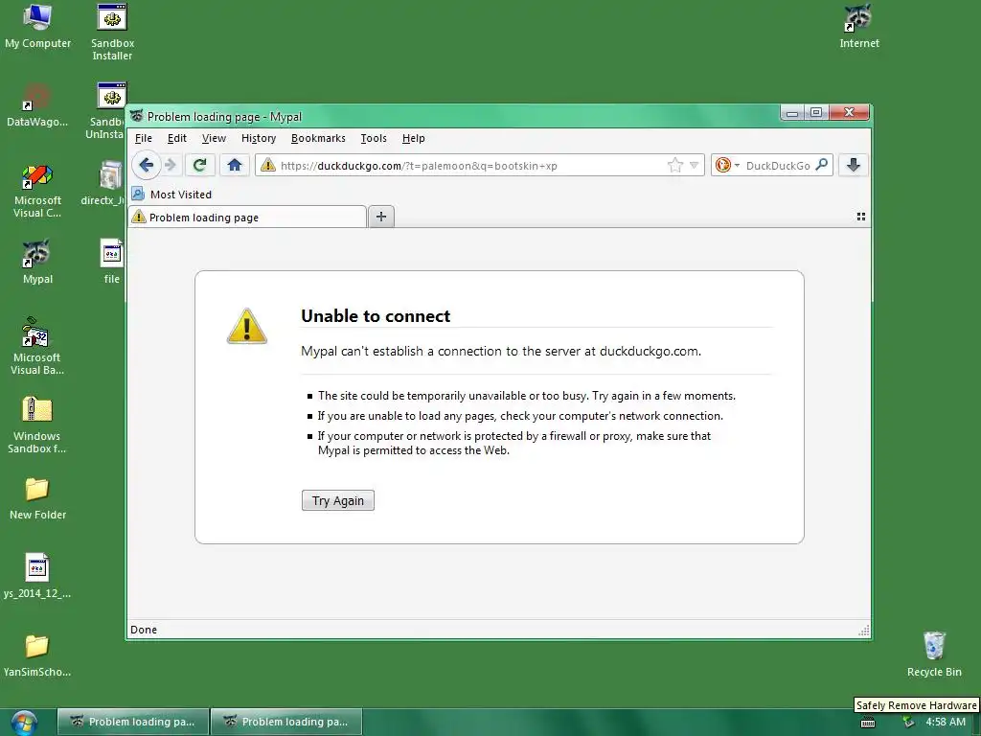Switch to first Problem loading pa... taskbar button

click(x=132, y=722)
